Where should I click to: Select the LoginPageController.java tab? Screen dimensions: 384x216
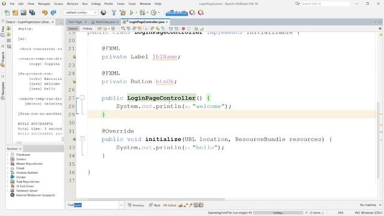pyautogui.click(x=146, y=22)
